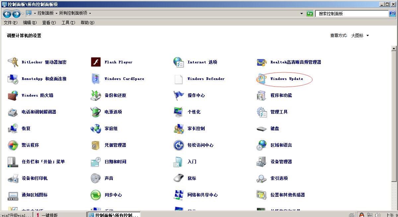Open the address bar history dropdown arrow
This screenshot has width=398, height=217.
coord(301,14)
